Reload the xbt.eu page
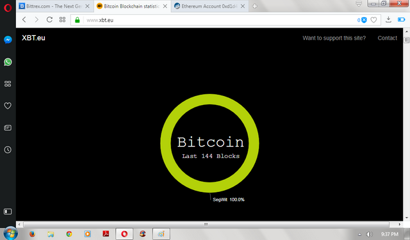Viewport: 410px width, 240px height. (x=49, y=20)
